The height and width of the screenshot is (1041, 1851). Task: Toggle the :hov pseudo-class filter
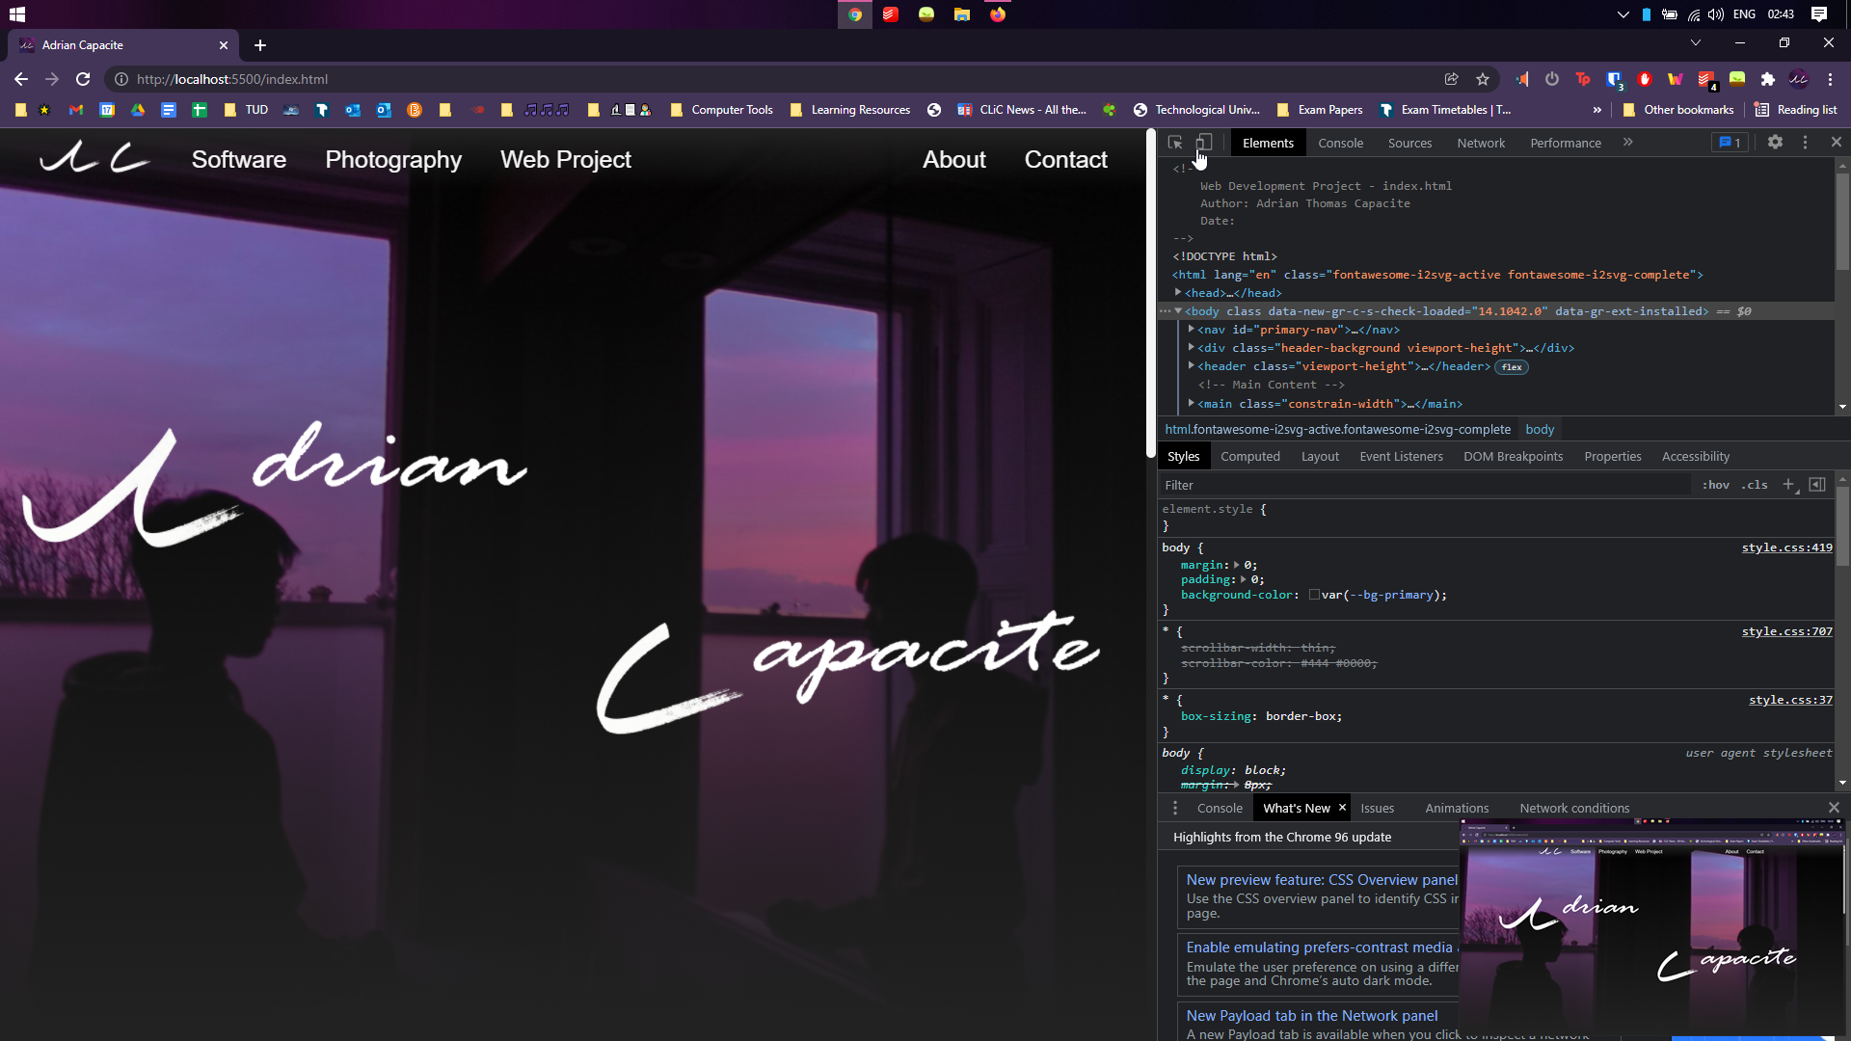click(1714, 484)
